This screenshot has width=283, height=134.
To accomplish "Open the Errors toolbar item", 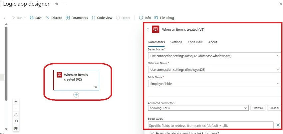I will pyautogui.click(x=123, y=18).
